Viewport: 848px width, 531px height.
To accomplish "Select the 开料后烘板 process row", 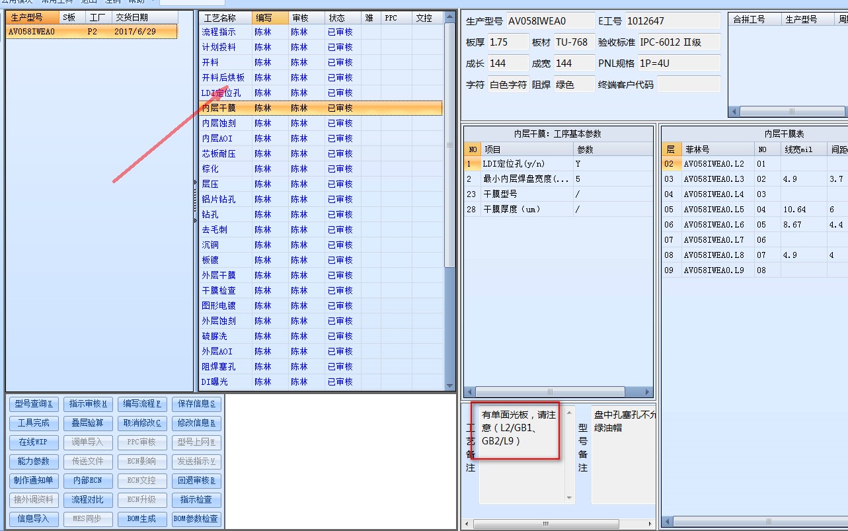I will tap(321, 77).
